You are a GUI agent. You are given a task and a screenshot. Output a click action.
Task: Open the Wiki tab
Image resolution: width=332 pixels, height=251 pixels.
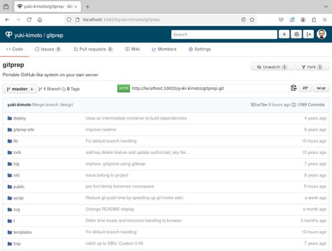tap(133, 49)
